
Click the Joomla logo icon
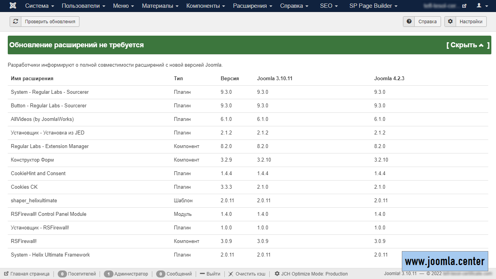point(13,6)
